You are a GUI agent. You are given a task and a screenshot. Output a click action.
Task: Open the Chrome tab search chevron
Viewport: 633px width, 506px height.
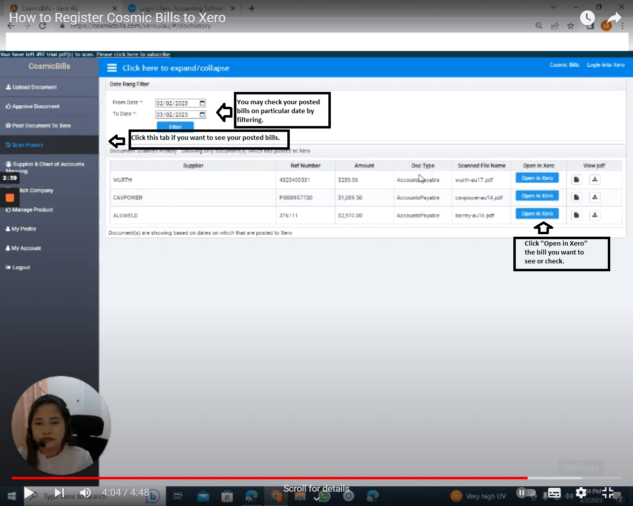pyautogui.click(x=553, y=8)
